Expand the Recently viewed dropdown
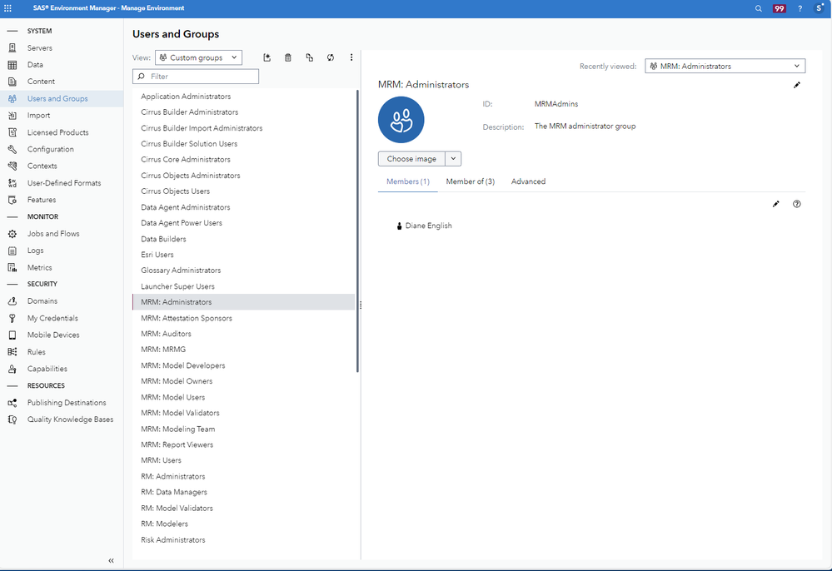The image size is (832, 571). tap(725, 66)
